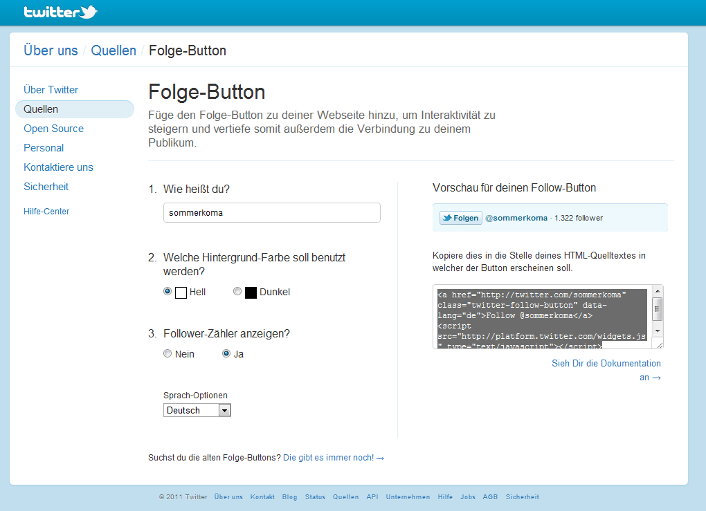
Task: Click the white Hell color swatch
Action: pyautogui.click(x=181, y=292)
